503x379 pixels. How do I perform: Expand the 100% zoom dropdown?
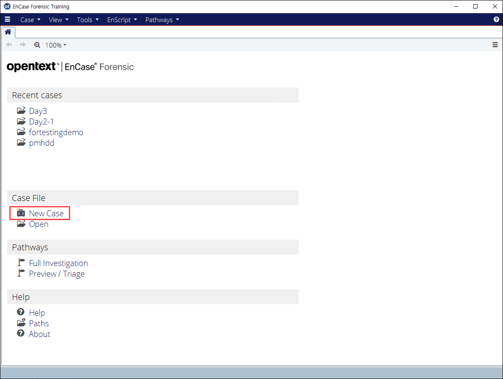tap(56, 45)
